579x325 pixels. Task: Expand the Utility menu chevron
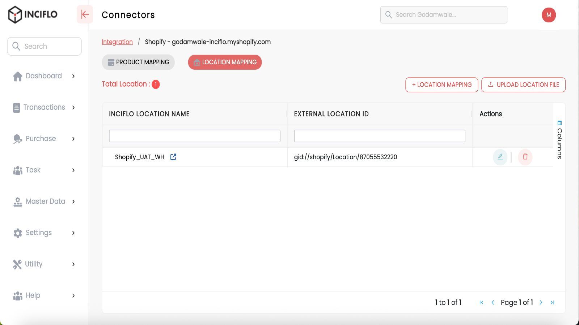(x=73, y=264)
